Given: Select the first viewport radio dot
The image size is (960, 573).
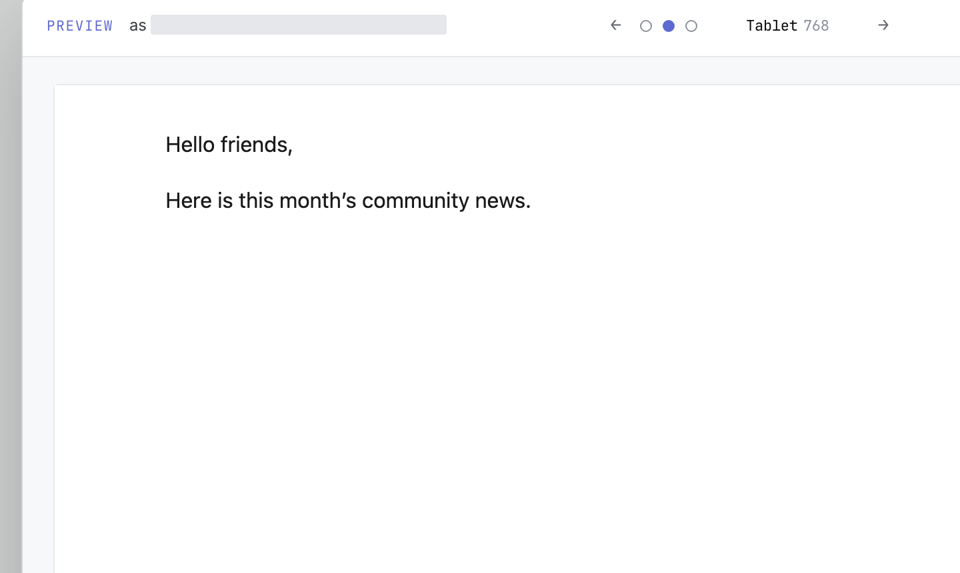Looking at the screenshot, I should coord(646,26).
